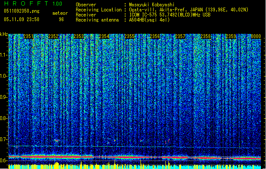Image resolution: width=266 pixels, height=169 pixels.
Task: Click the 0000 time marker
Action: [256, 36]
